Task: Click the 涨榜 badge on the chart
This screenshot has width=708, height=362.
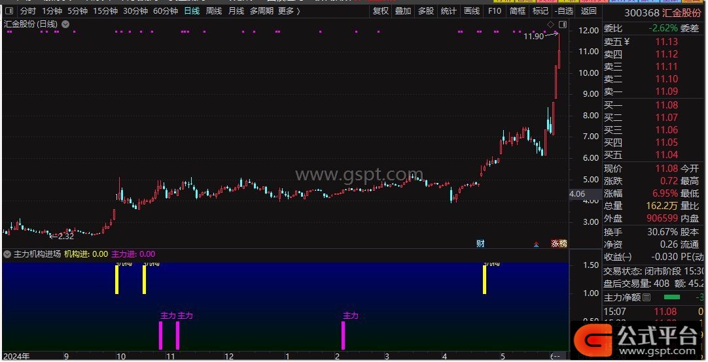Action: tap(559, 244)
